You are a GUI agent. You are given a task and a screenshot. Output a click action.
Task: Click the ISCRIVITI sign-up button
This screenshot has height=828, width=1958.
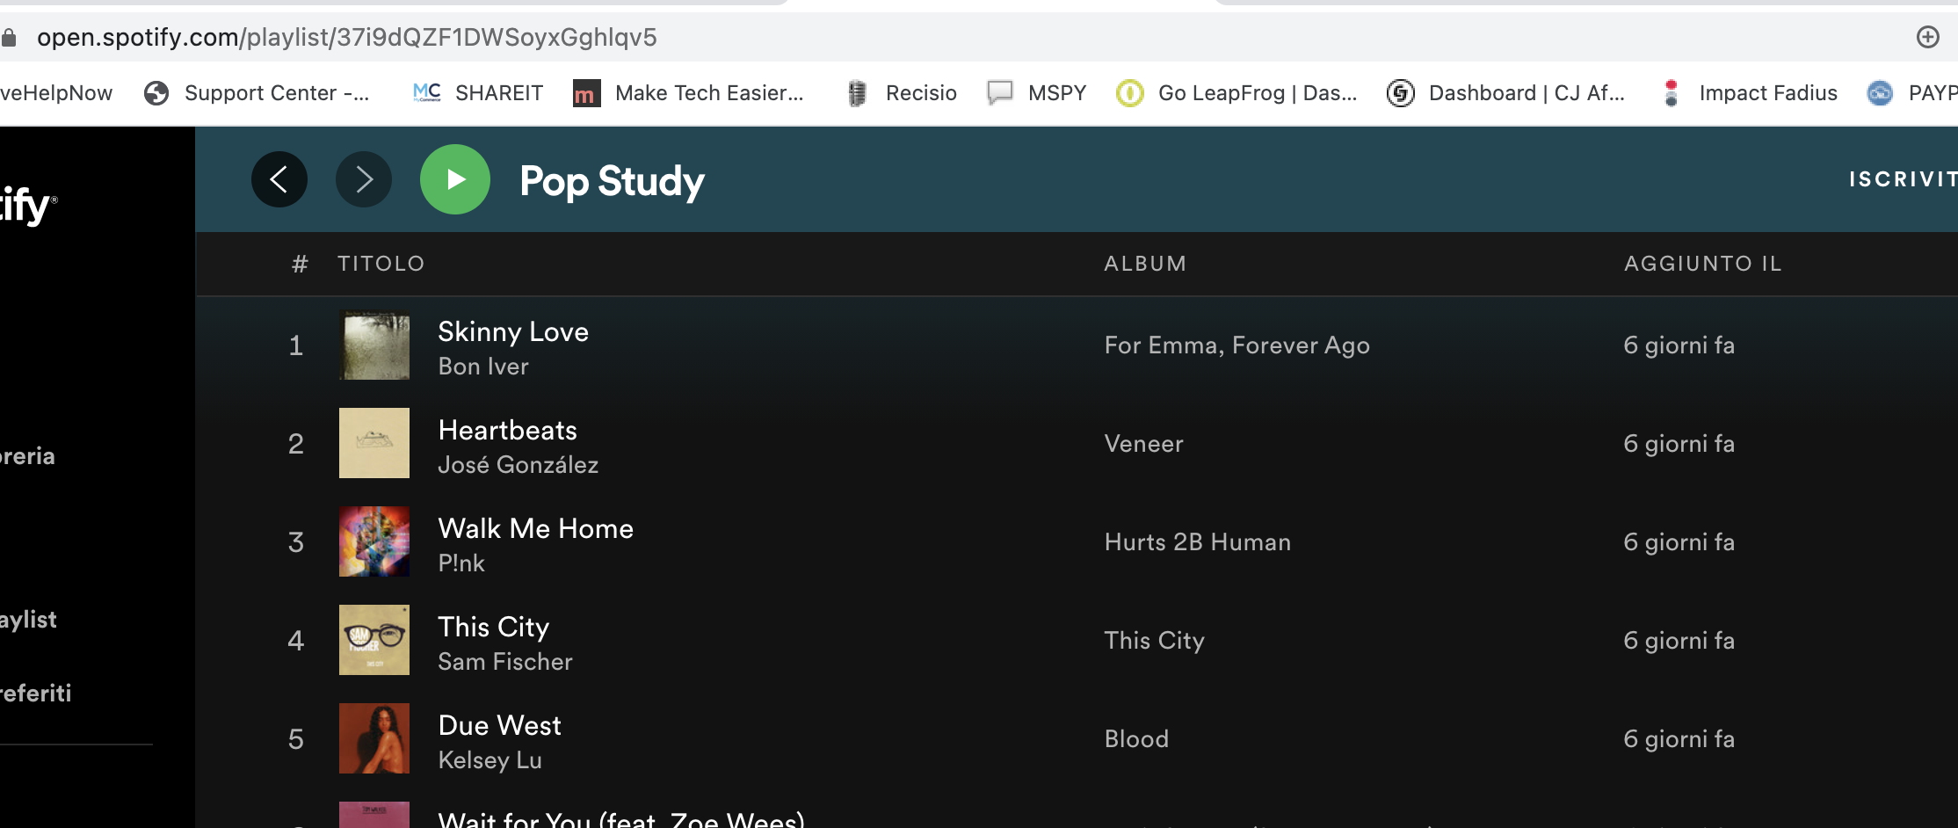(x=1903, y=179)
